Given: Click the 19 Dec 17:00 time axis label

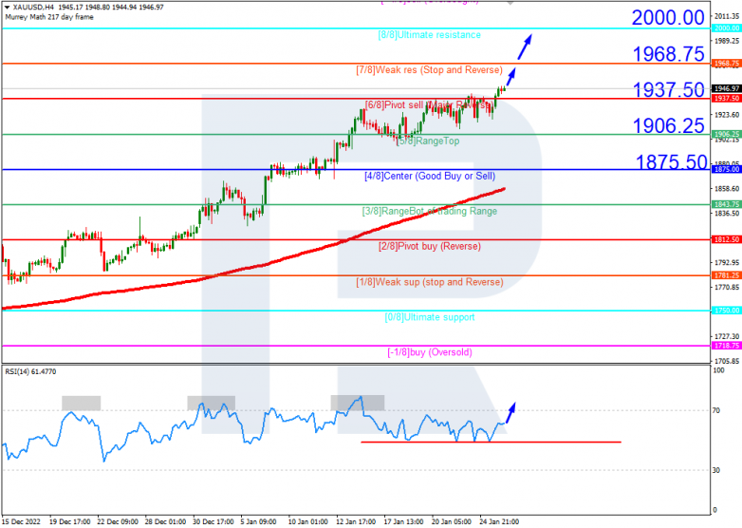Looking at the screenshot, I should tap(69, 522).
